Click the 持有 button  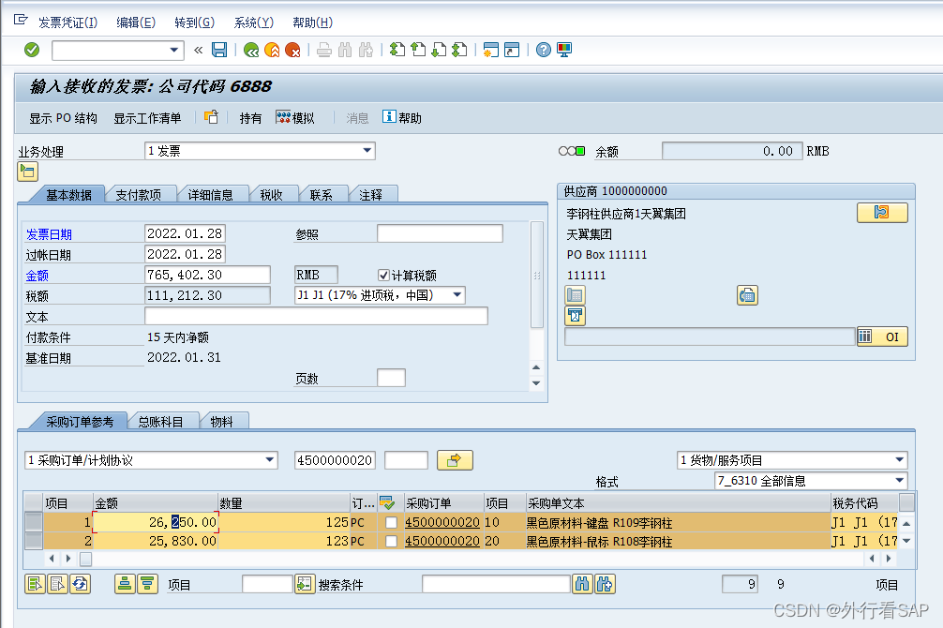[250, 118]
